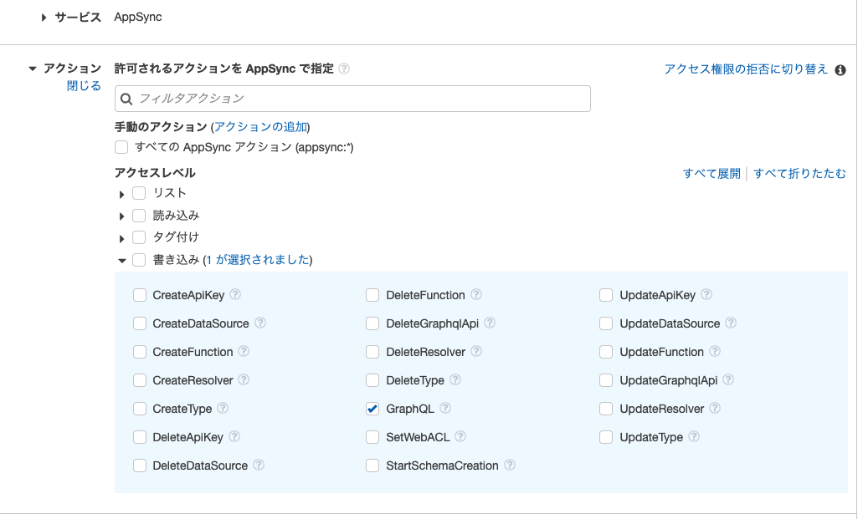Screen dimensions: 863x519
Task: Check the タグ付け access level checkbox
Action: [x=139, y=237]
